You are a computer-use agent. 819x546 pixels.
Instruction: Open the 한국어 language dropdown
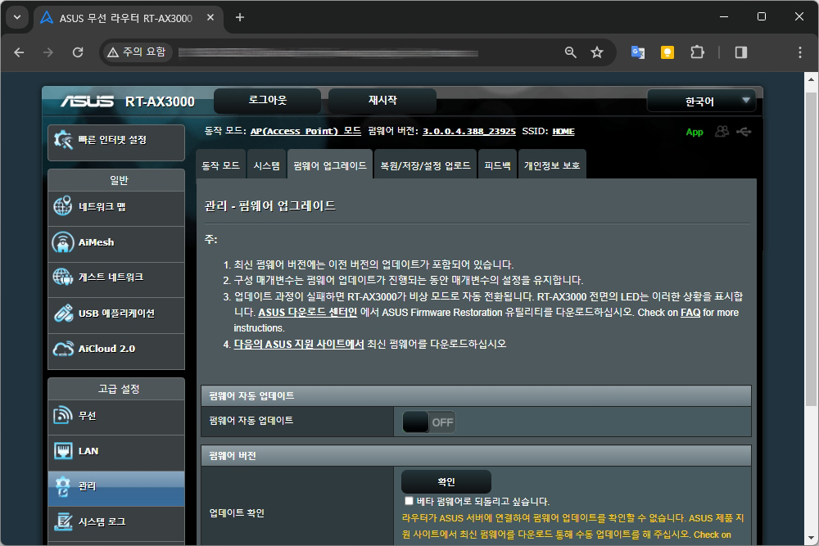tap(702, 102)
